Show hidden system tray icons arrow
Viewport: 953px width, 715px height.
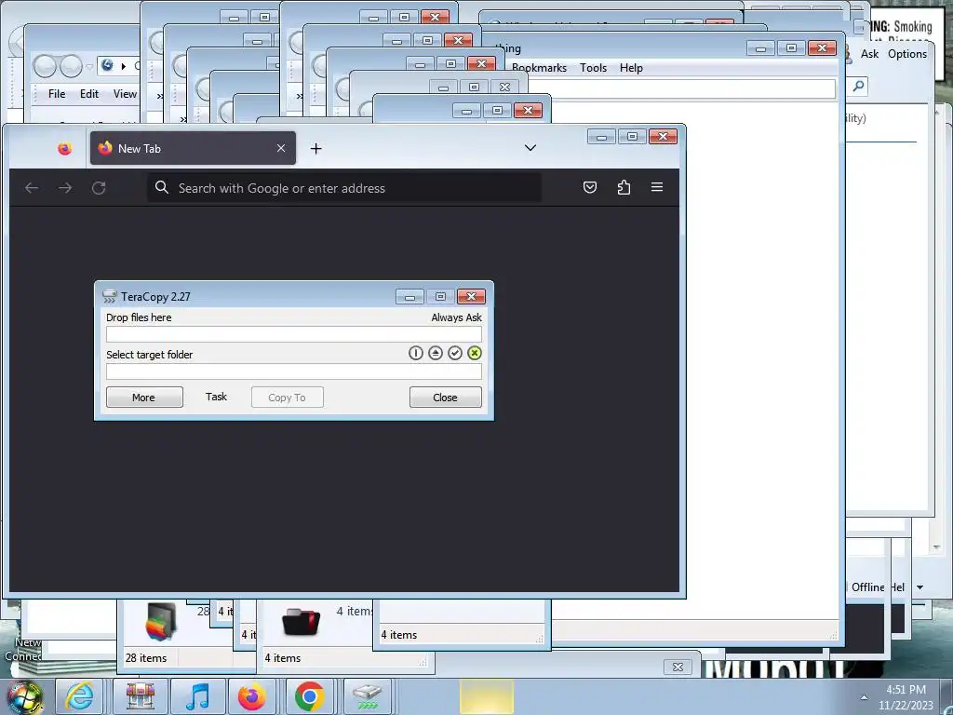point(864,696)
